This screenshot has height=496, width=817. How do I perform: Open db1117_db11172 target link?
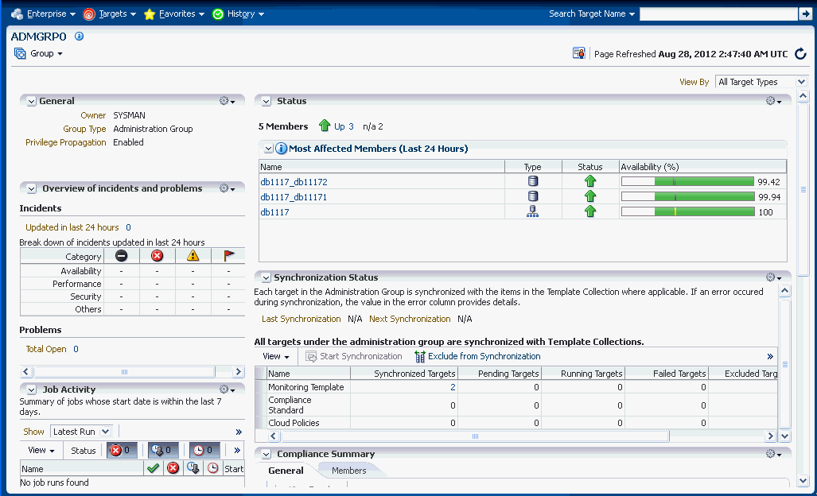(294, 182)
